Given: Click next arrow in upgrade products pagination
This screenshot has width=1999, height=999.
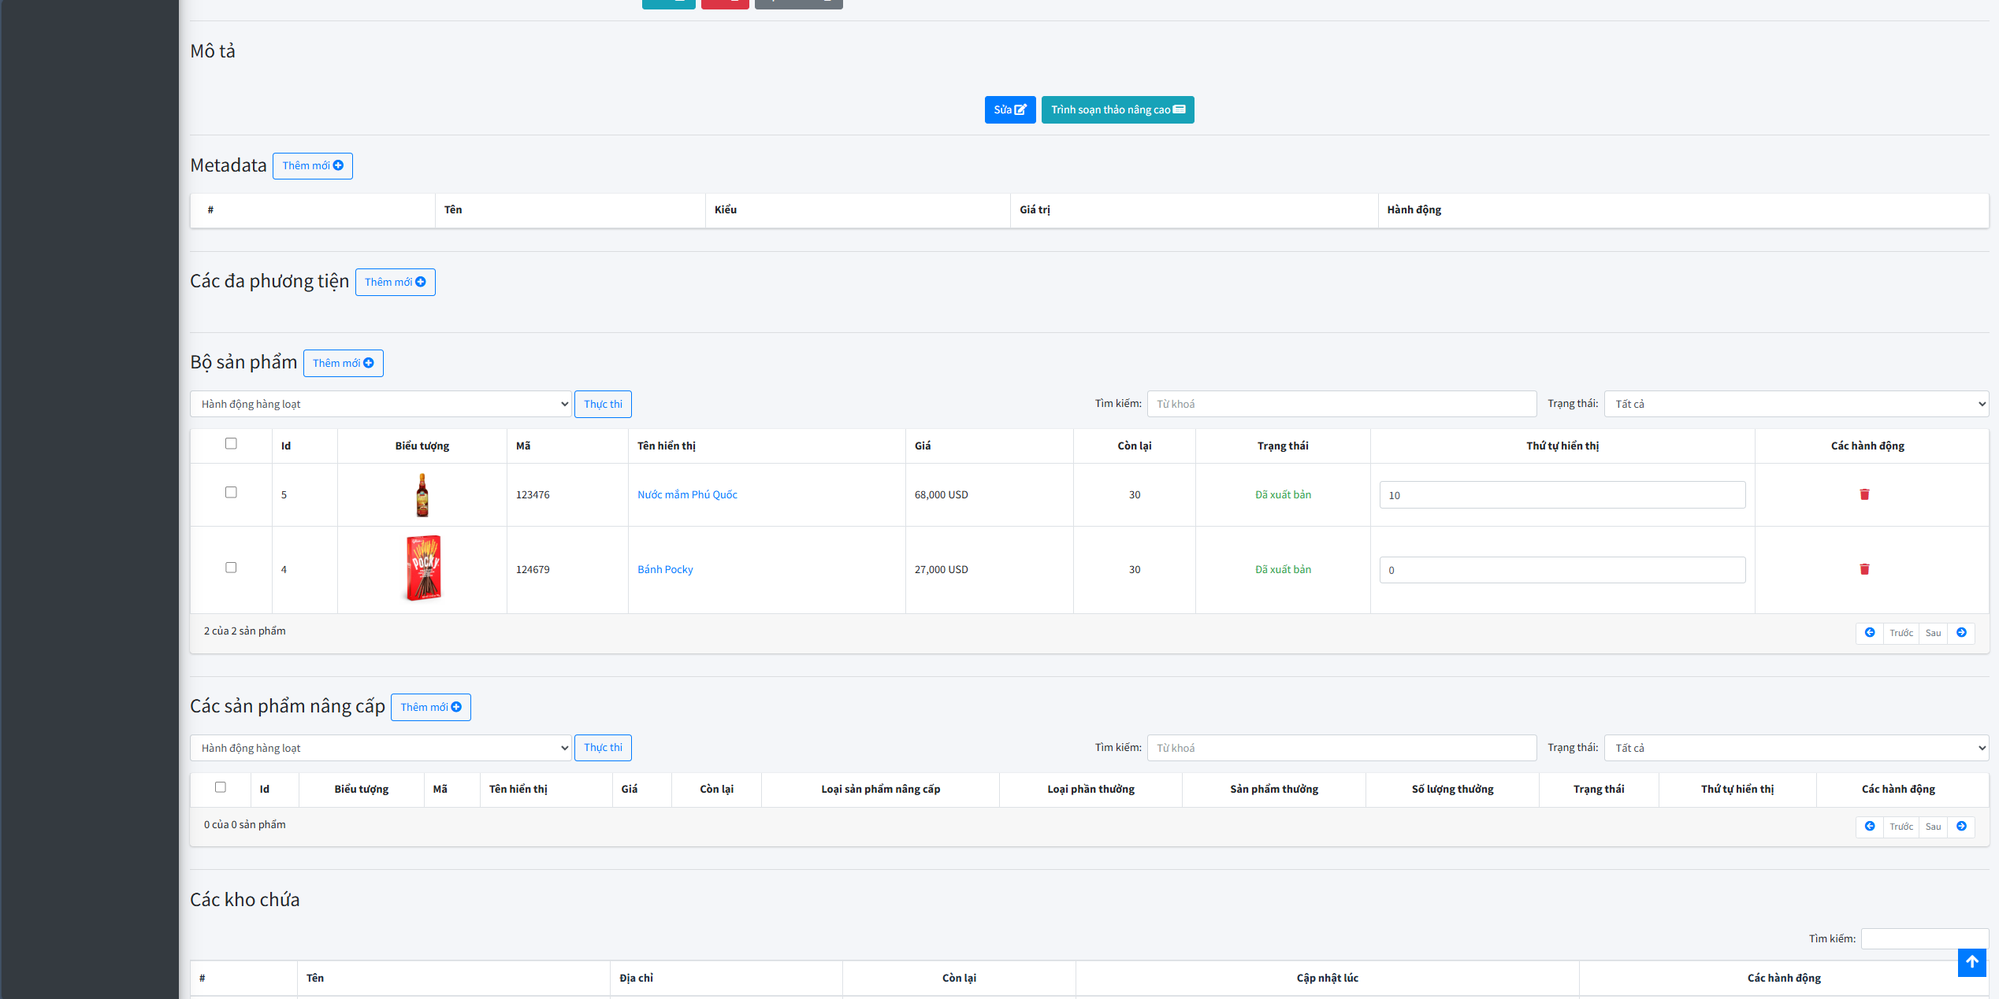Looking at the screenshot, I should [1961, 827].
